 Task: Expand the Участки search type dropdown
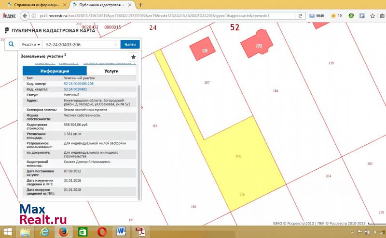30,44
